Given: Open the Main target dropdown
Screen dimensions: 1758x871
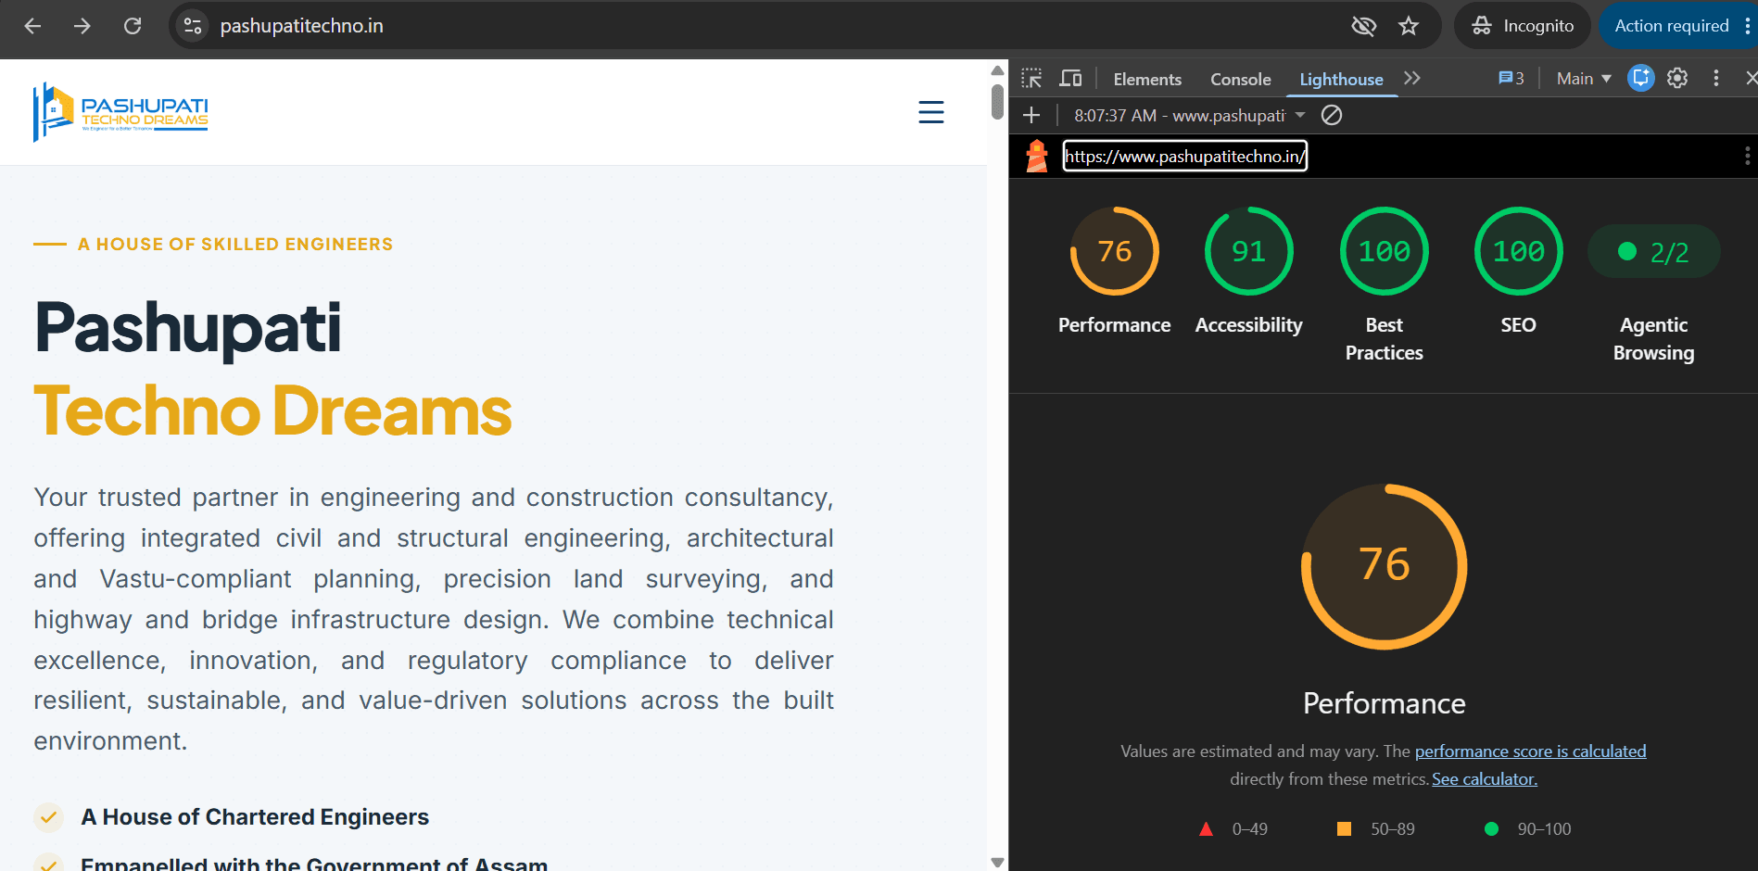Looking at the screenshot, I should [x=1584, y=79].
